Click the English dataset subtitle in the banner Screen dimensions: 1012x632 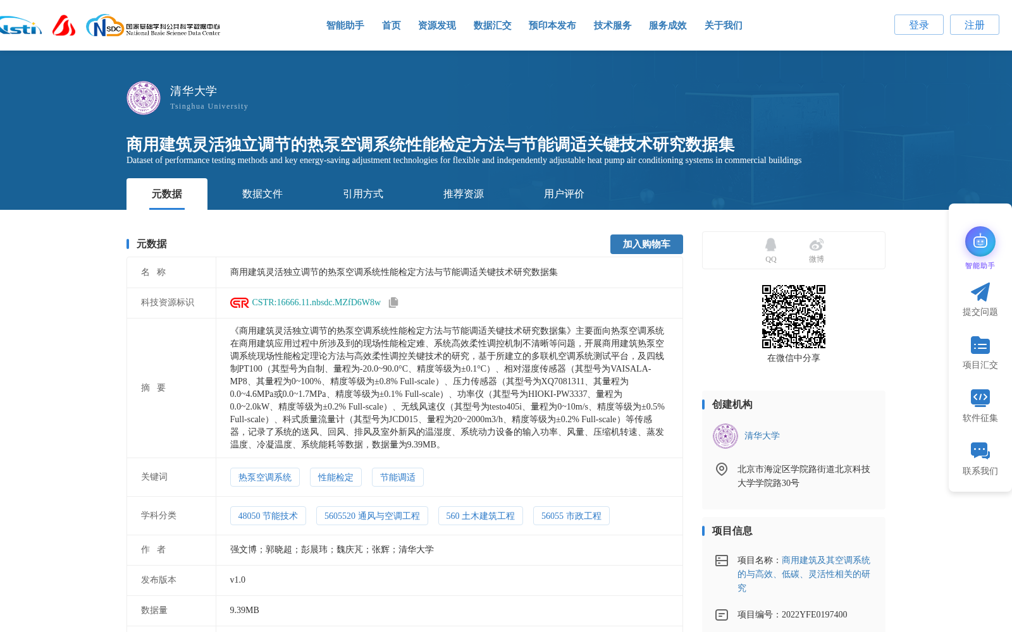point(464,161)
